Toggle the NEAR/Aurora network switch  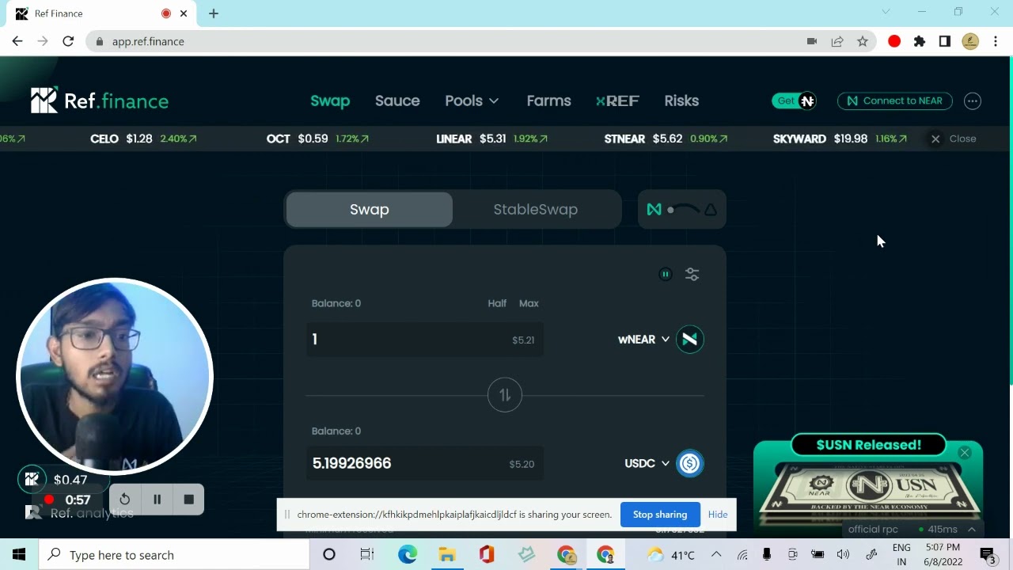tap(682, 209)
